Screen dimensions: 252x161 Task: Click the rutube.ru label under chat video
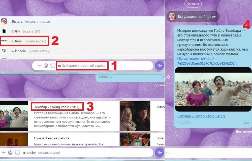tap(184, 122)
